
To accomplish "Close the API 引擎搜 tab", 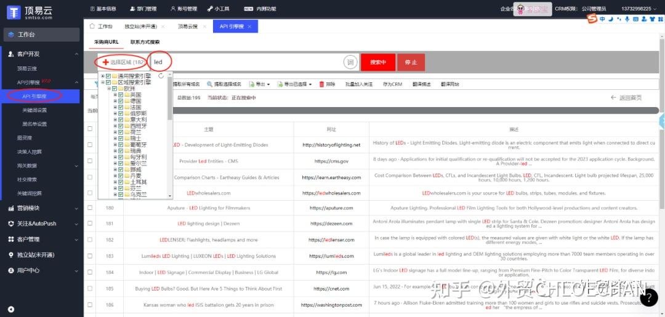I will [249, 26].
